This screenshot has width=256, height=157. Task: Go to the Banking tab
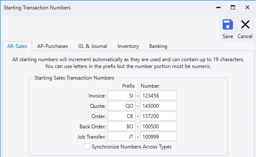pos(158,46)
